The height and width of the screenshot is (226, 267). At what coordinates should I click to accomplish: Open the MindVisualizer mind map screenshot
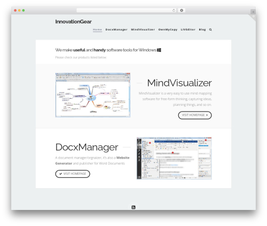[x=93, y=95]
